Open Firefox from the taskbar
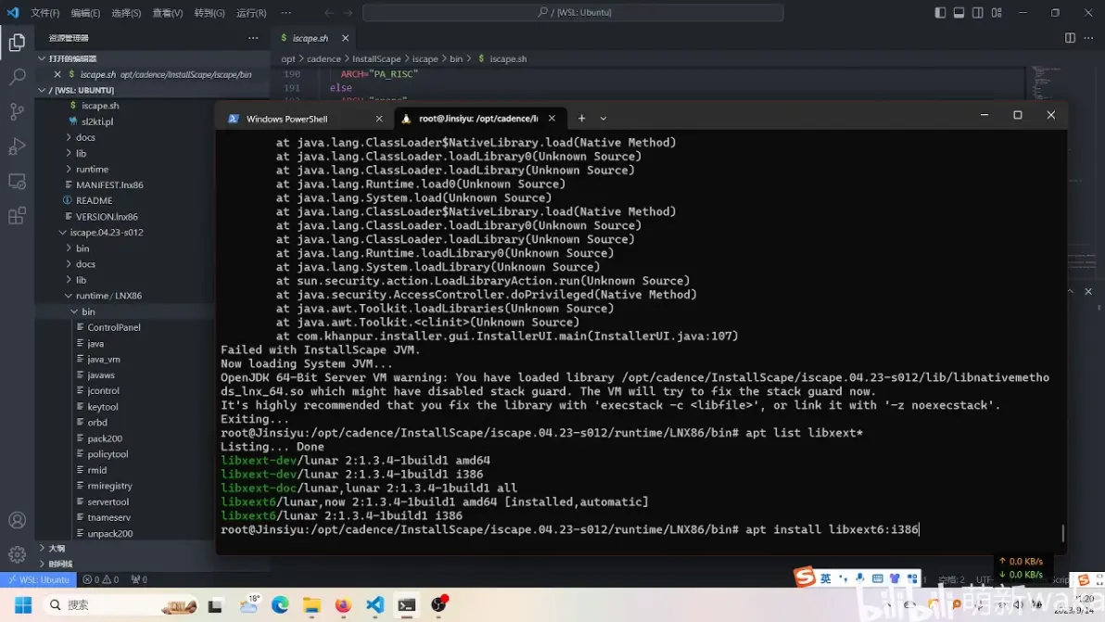Screen dimensions: 1105x622 pyautogui.click(x=342, y=605)
